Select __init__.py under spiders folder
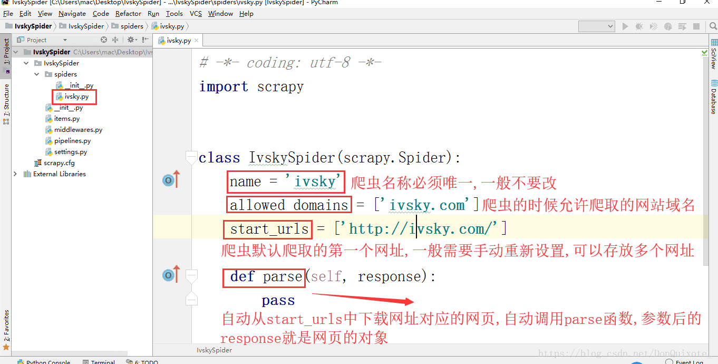 (75, 85)
